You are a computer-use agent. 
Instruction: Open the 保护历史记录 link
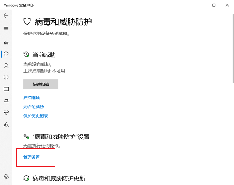(x=35, y=116)
